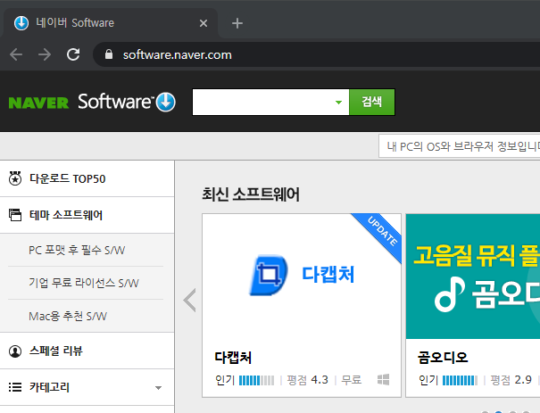Viewport: 540px width, 413px height.
Task: Click the browser back arrow
Action: 16,54
